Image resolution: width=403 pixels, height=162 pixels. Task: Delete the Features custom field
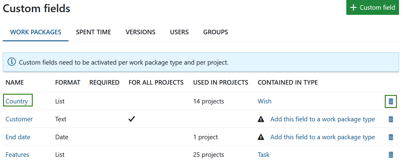click(391, 155)
